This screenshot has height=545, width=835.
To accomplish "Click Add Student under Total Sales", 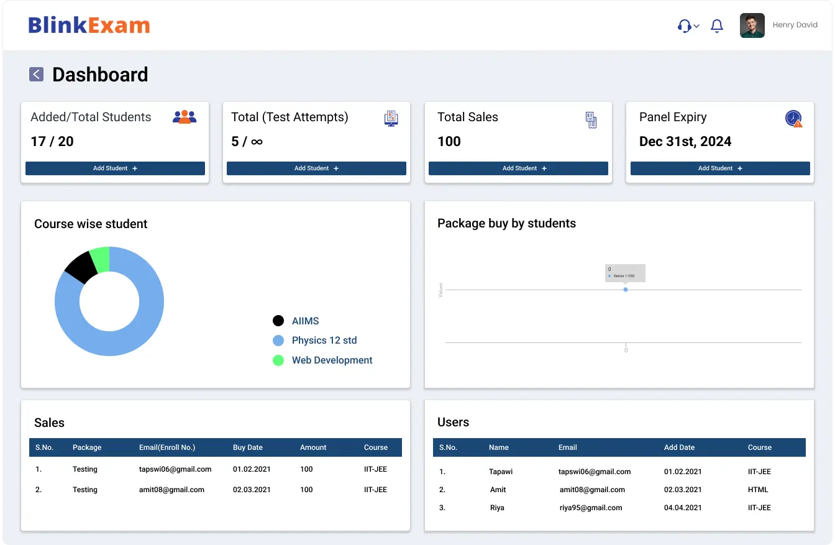I will [x=518, y=168].
